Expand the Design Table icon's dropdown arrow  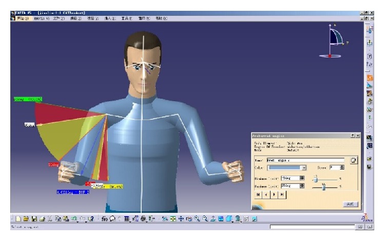[x=130, y=221]
